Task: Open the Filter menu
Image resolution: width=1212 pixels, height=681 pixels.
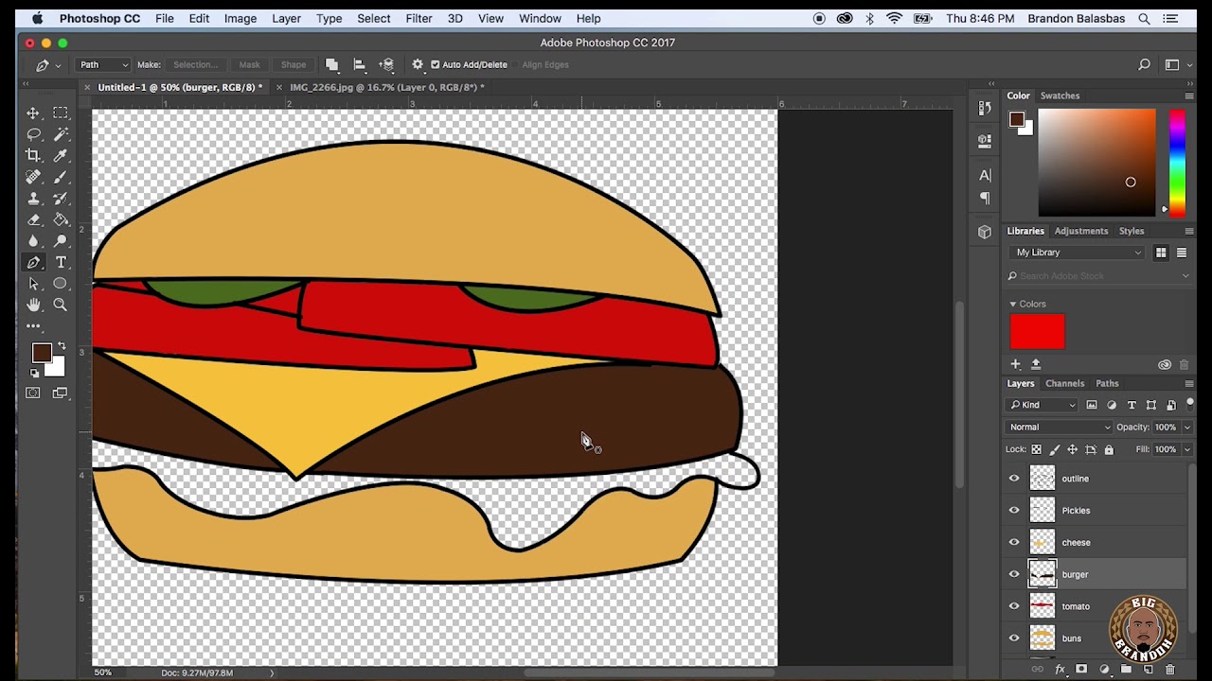Action: 419,19
